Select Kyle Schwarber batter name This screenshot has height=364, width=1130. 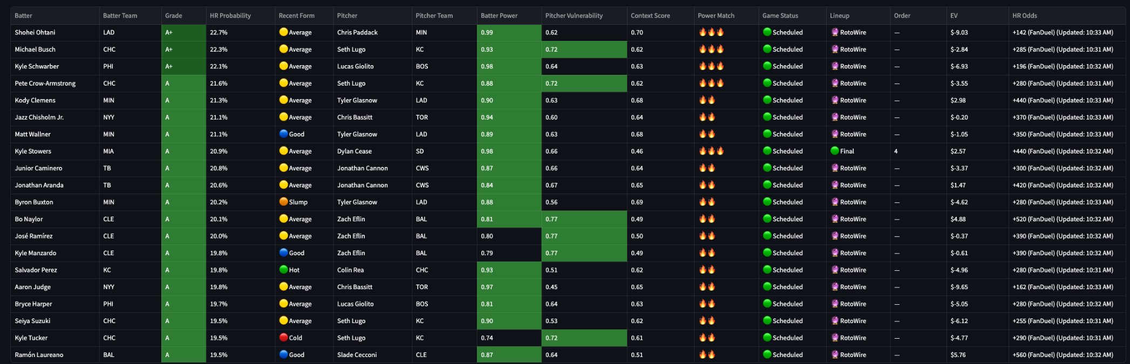click(37, 66)
